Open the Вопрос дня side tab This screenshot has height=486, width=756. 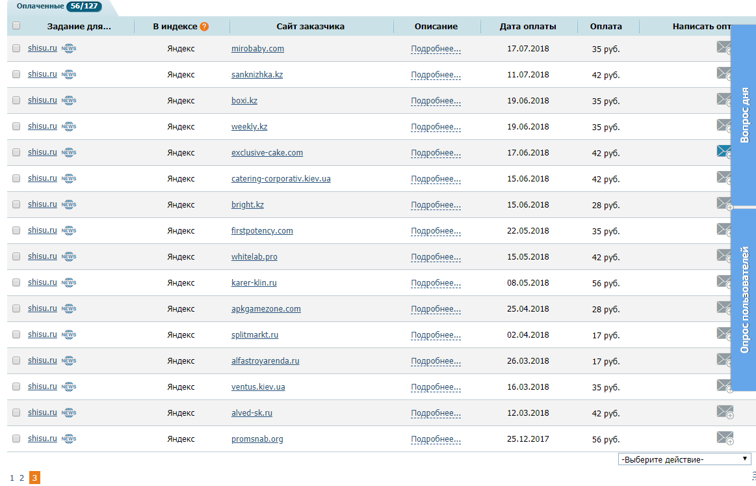[x=744, y=116]
